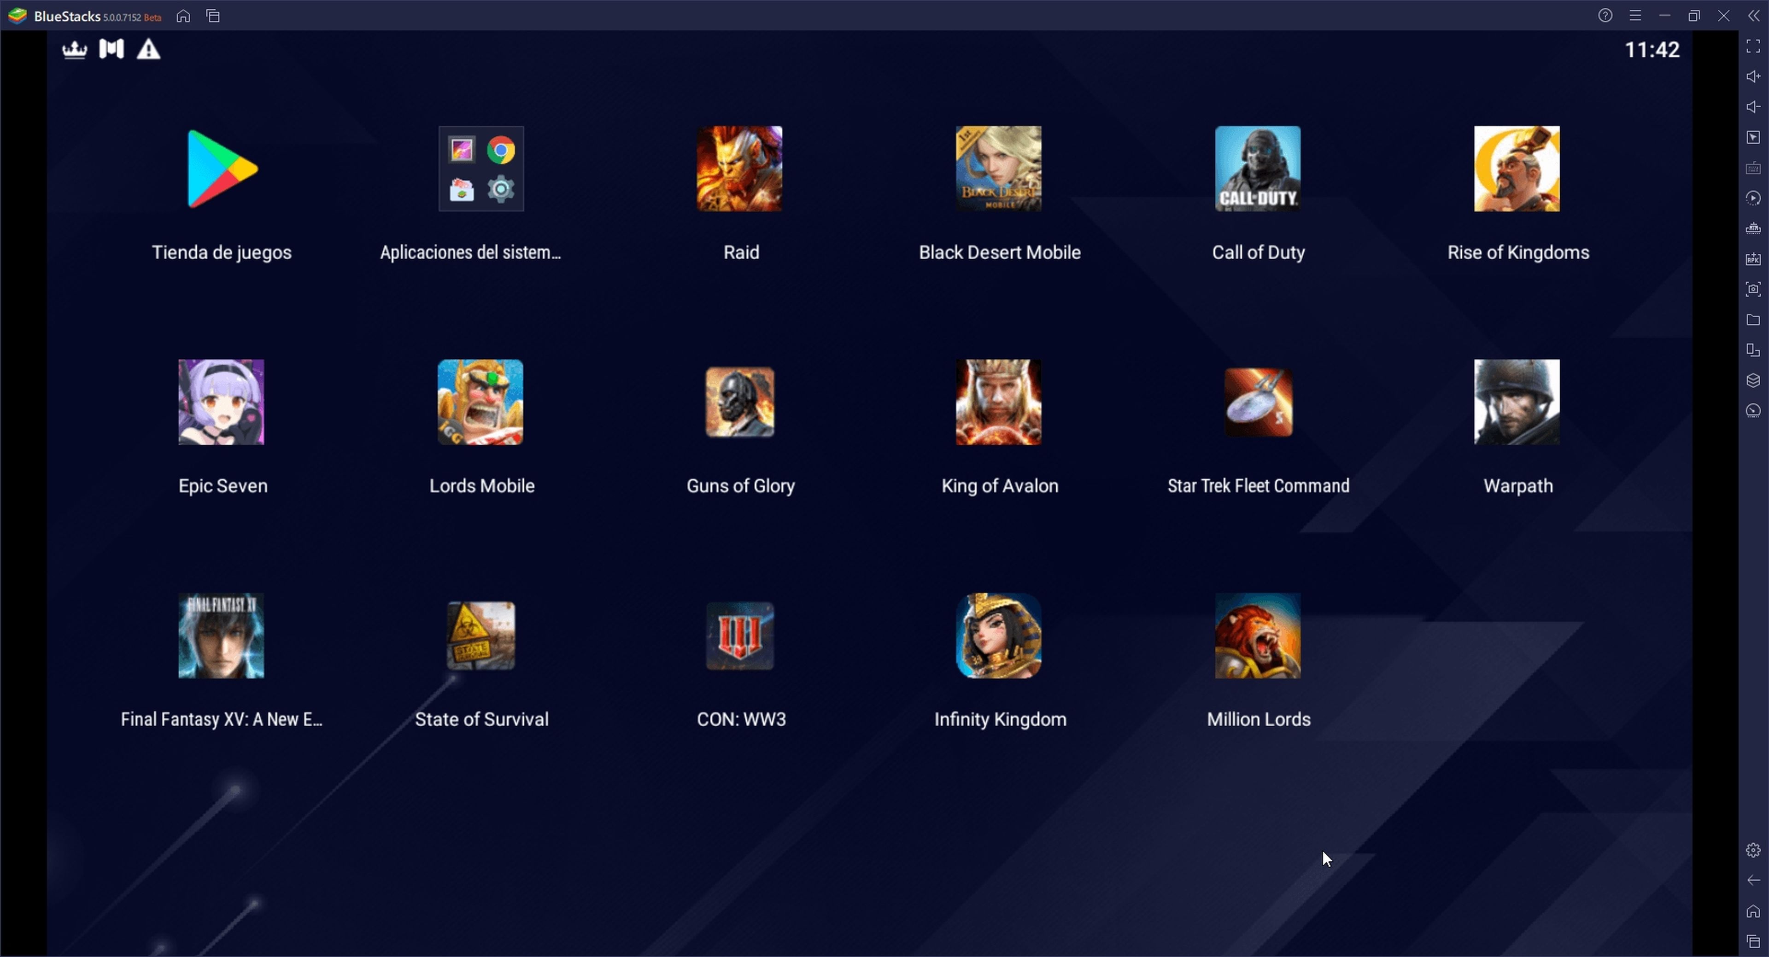Click Android home button in sidebar
Viewport: 1769px width, 957px height.
[1753, 911]
